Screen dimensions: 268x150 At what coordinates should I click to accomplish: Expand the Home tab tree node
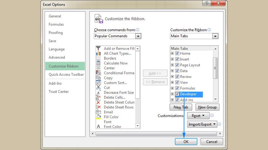(x=173, y=53)
